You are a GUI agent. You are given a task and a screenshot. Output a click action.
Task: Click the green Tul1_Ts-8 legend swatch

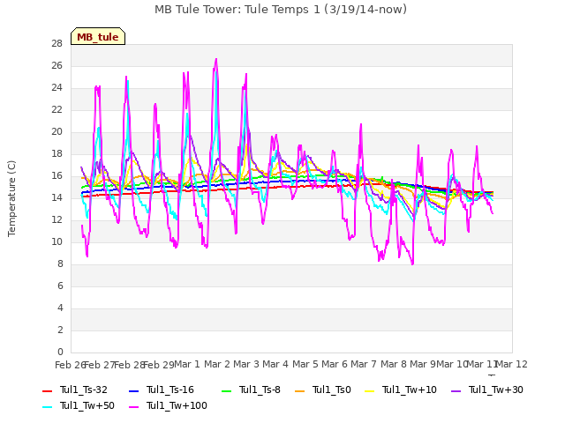[226, 390]
